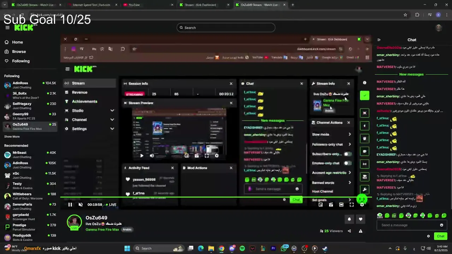Image resolution: width=452 pixels, height=254 pixels.
Task: Open Chrome three-dot menu
Action: click(447, 15)
